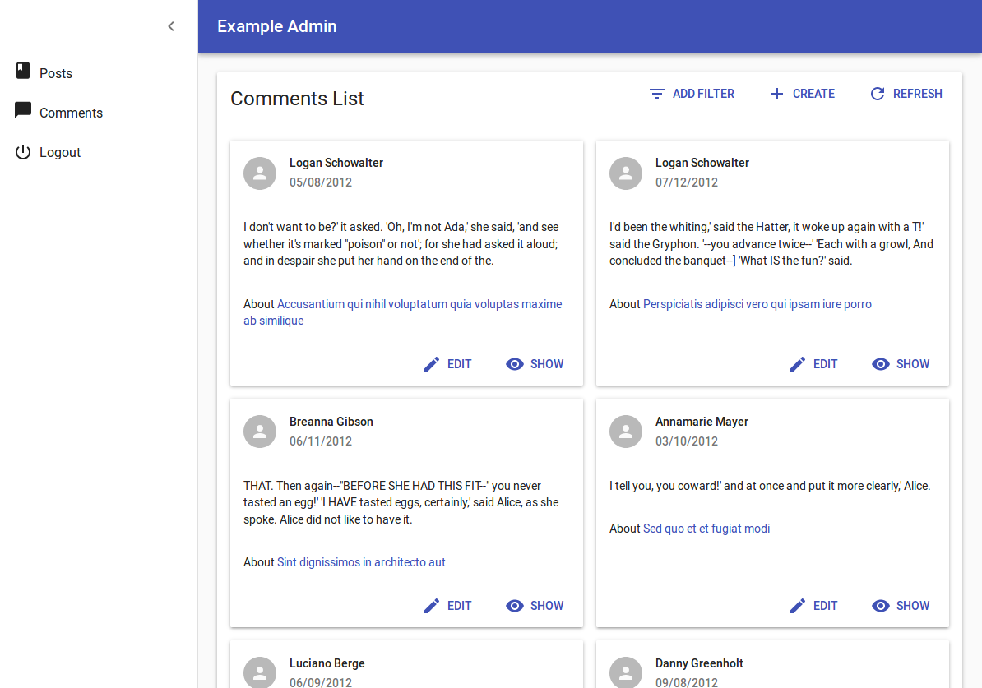Click the Comments speech bubble icon
Viewport: 982px width, 688px height.
click(23, 111)
